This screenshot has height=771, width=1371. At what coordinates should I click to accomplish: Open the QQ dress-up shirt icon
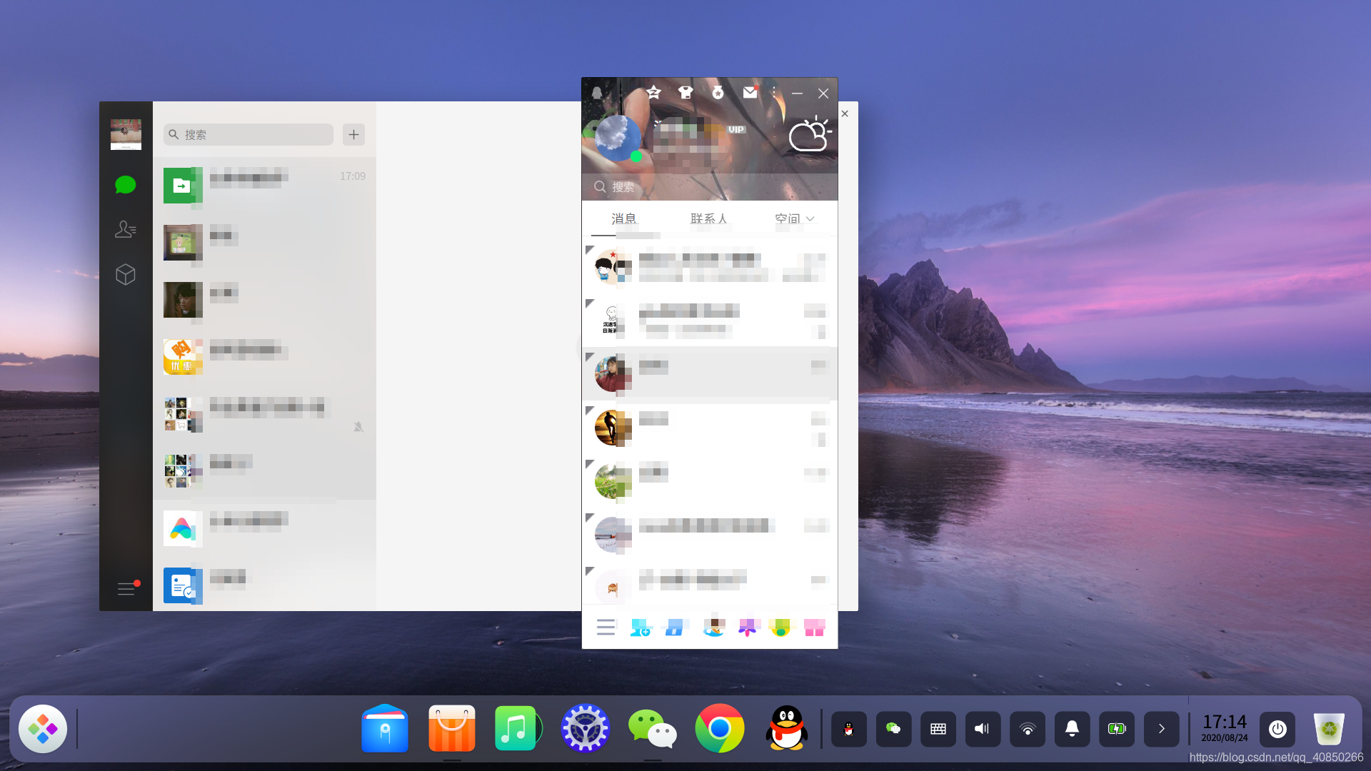[x=685, y=93]
